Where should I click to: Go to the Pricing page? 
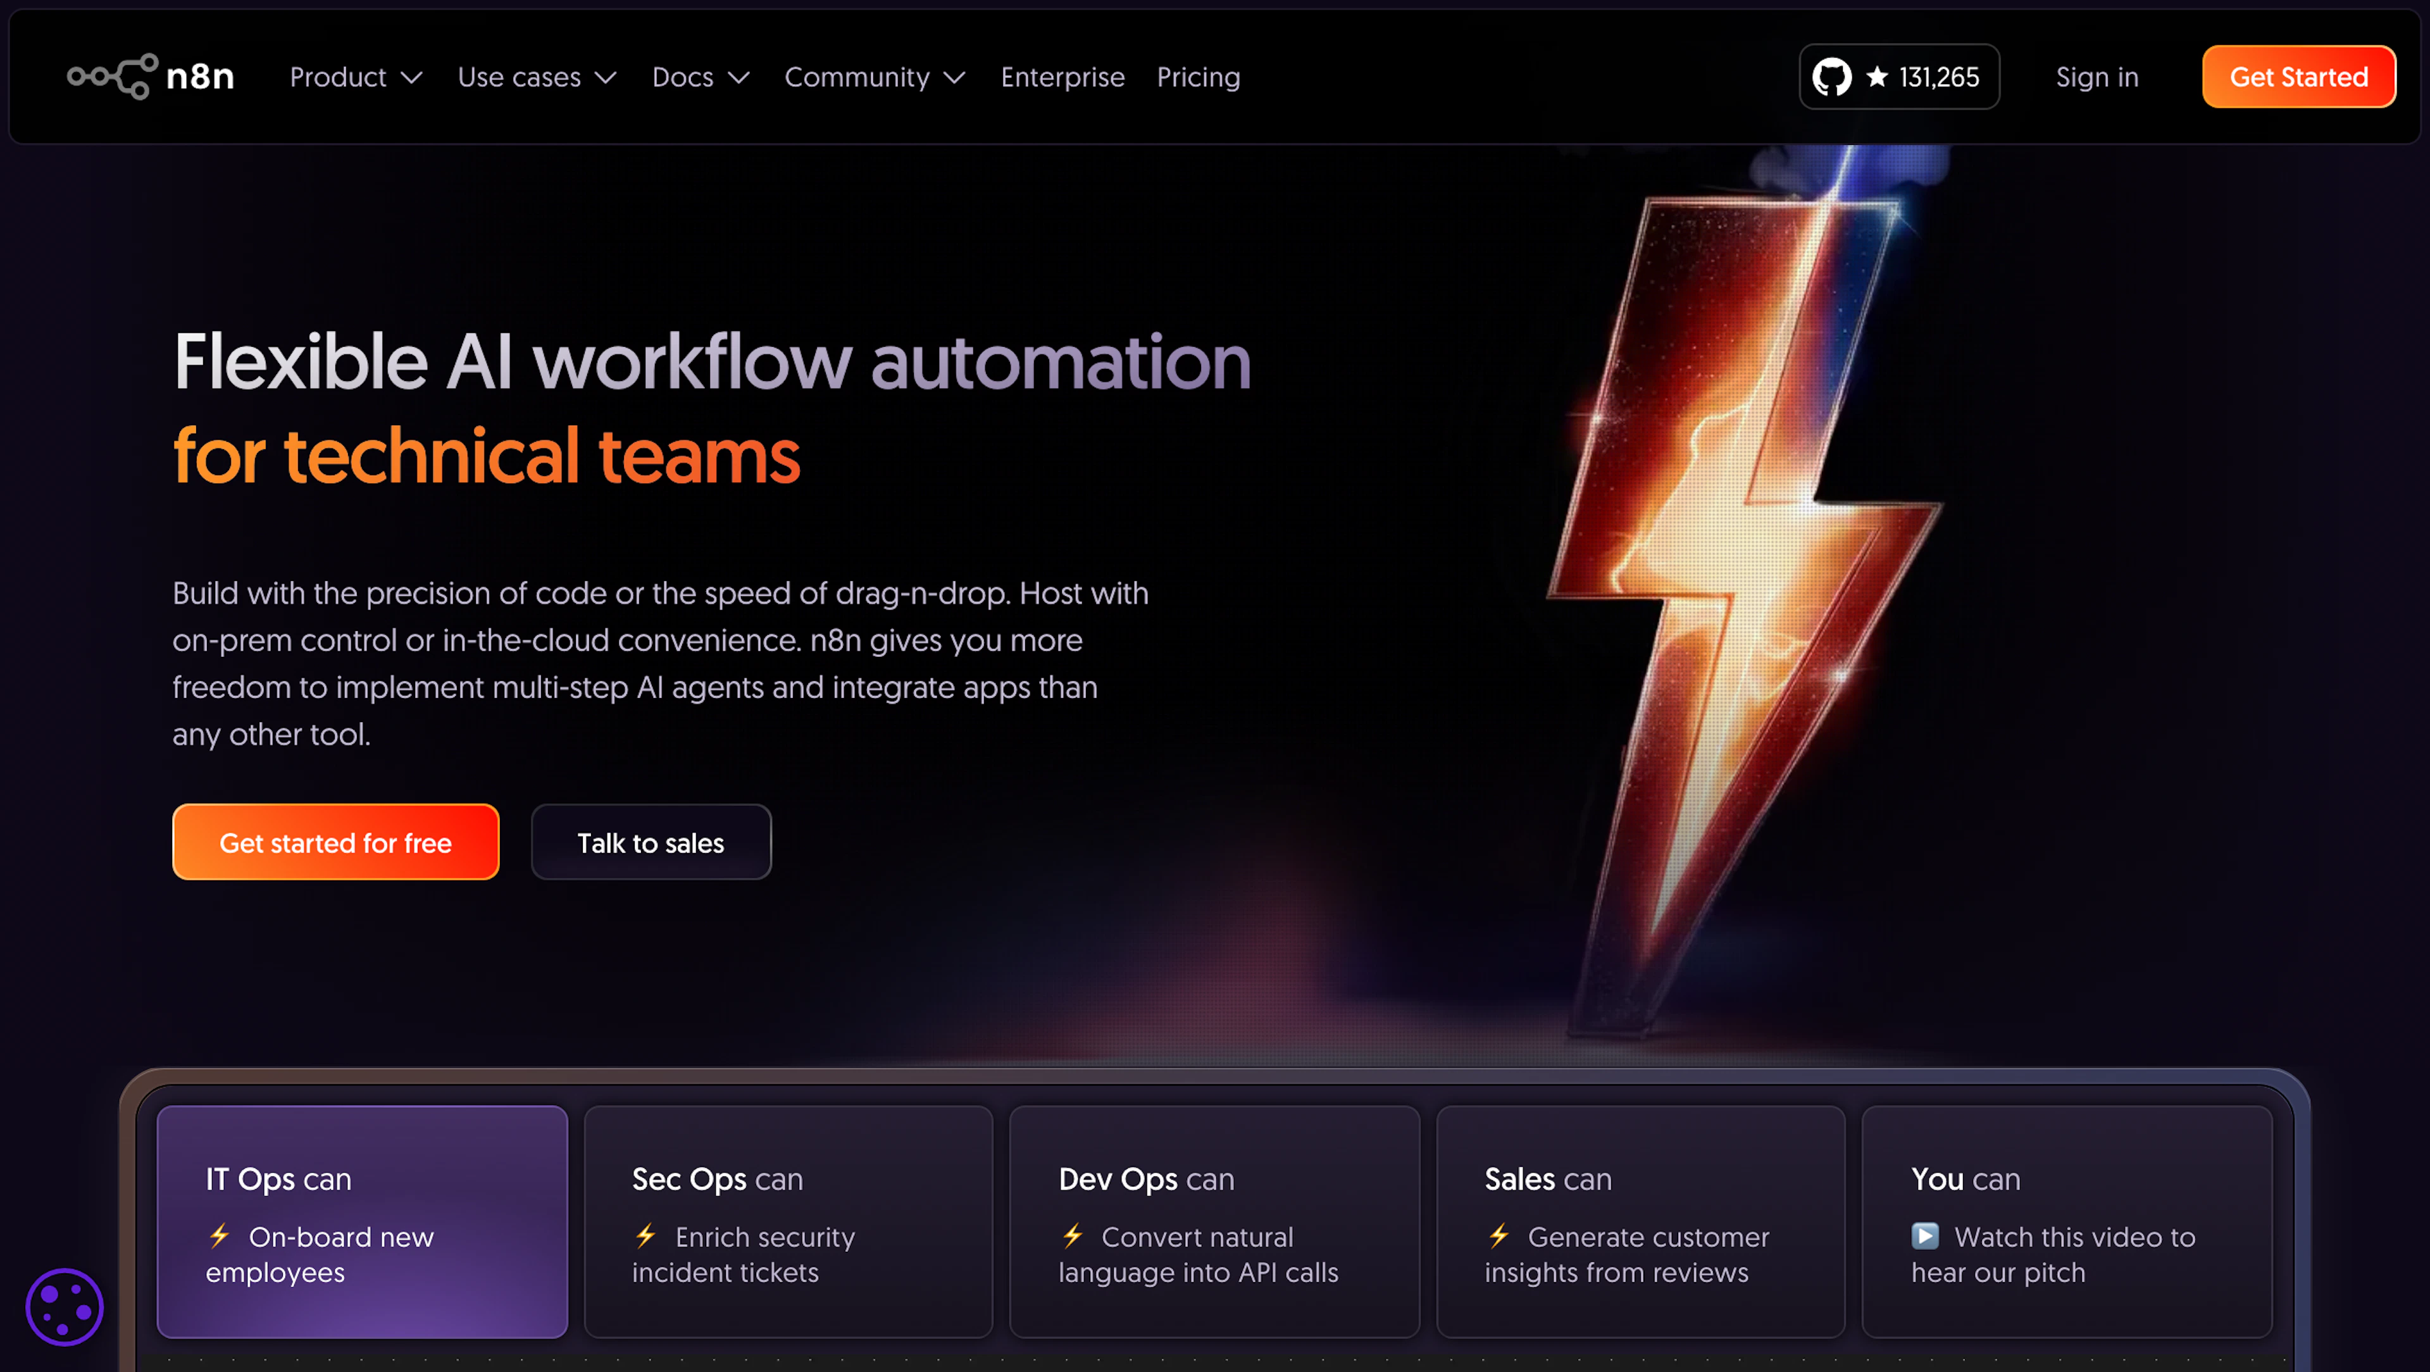(x=1198, y=77)
